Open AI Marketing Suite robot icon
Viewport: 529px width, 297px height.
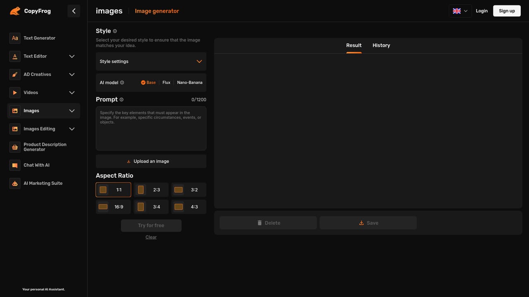(x=15, y=183)
